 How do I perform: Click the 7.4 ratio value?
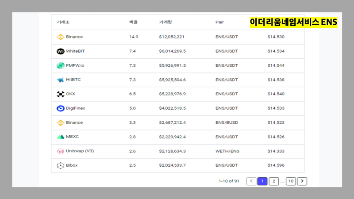point(132,51)
